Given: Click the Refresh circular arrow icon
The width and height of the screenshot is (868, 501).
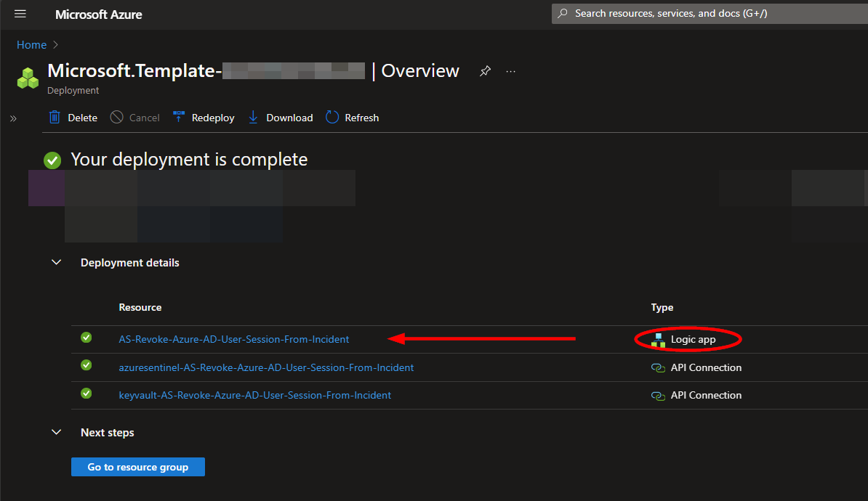Looking at the screenshot, I should tap(332, 117).
